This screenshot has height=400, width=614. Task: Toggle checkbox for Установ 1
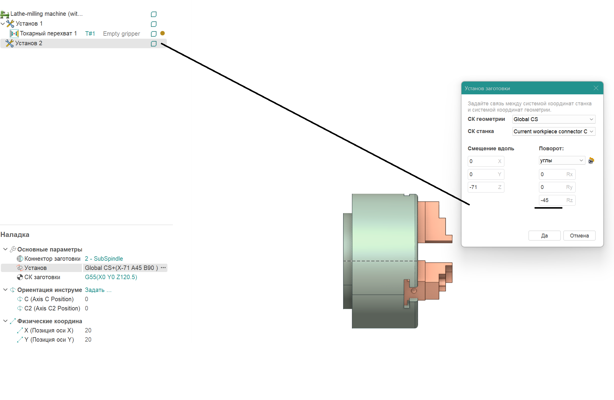[154, 24]
